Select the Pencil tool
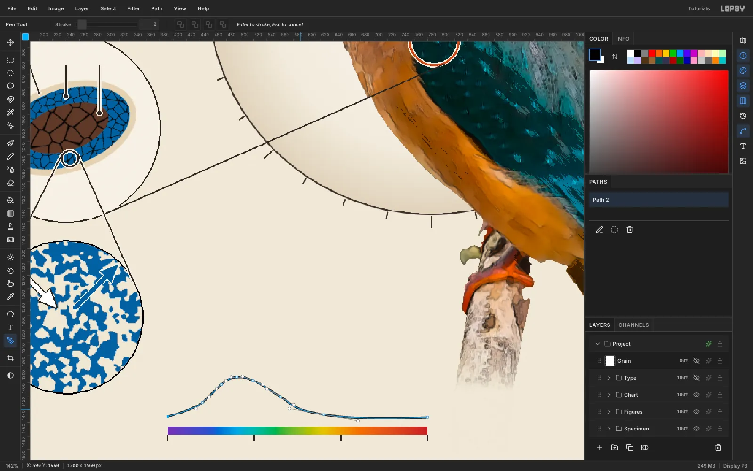Viewport: 753px width, 471px height. 10,156
